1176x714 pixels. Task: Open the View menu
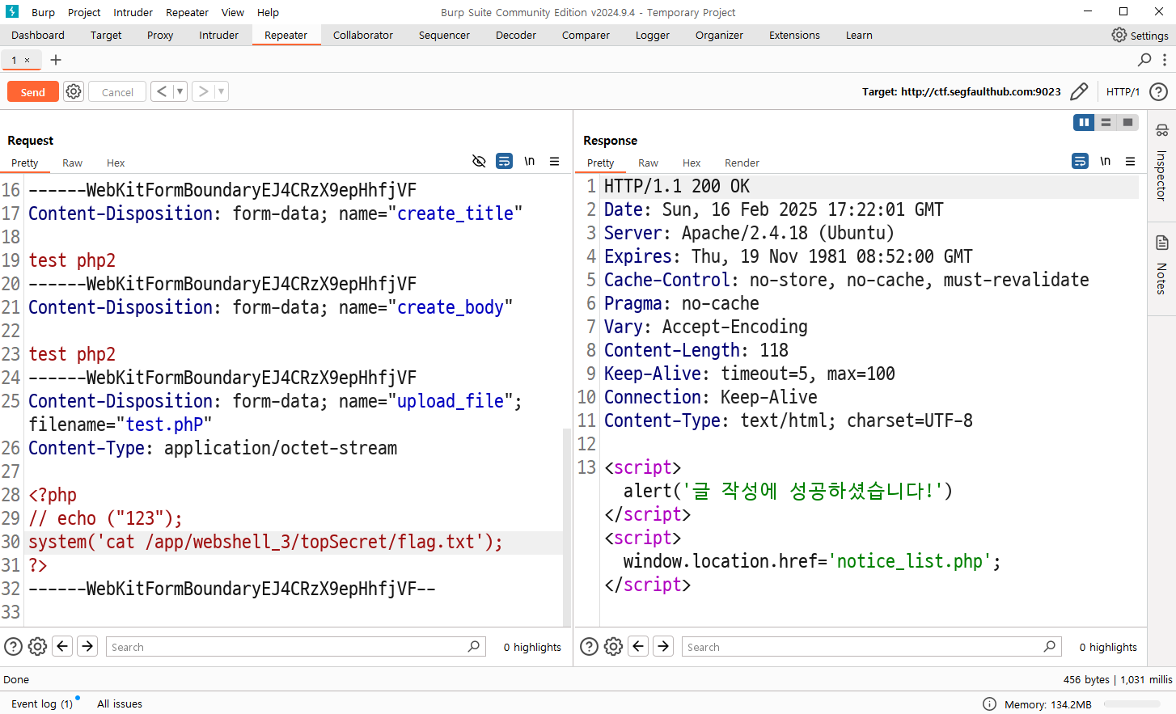[x=233, y=12]
